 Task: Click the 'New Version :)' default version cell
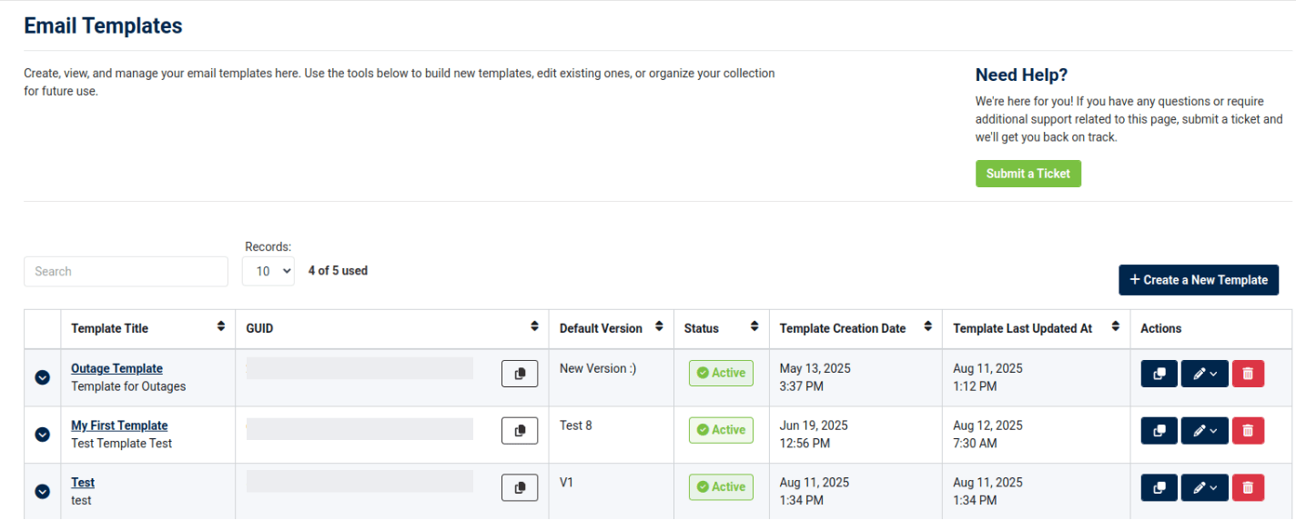[598, 368]
